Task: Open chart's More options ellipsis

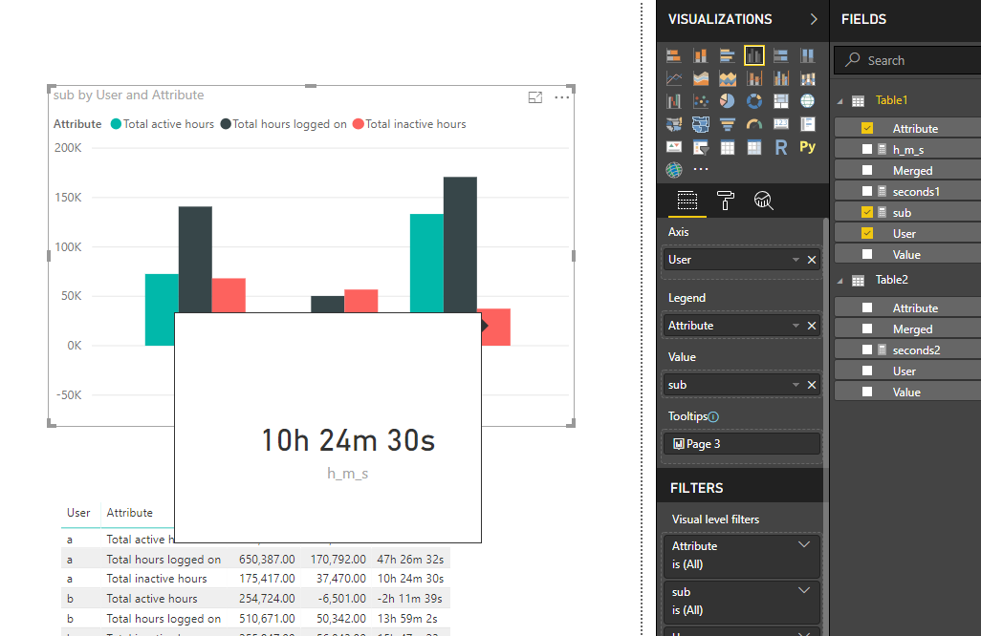Action: pos(562,97)
